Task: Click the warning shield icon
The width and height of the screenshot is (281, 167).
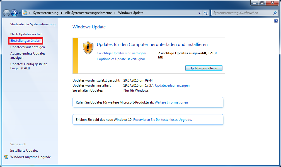Action: click(88, 48)
